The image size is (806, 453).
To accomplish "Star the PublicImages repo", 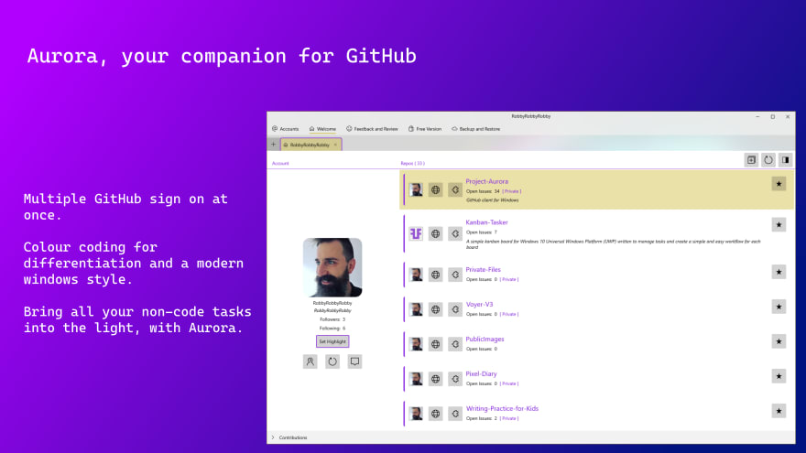I will (x=779, y=341).
